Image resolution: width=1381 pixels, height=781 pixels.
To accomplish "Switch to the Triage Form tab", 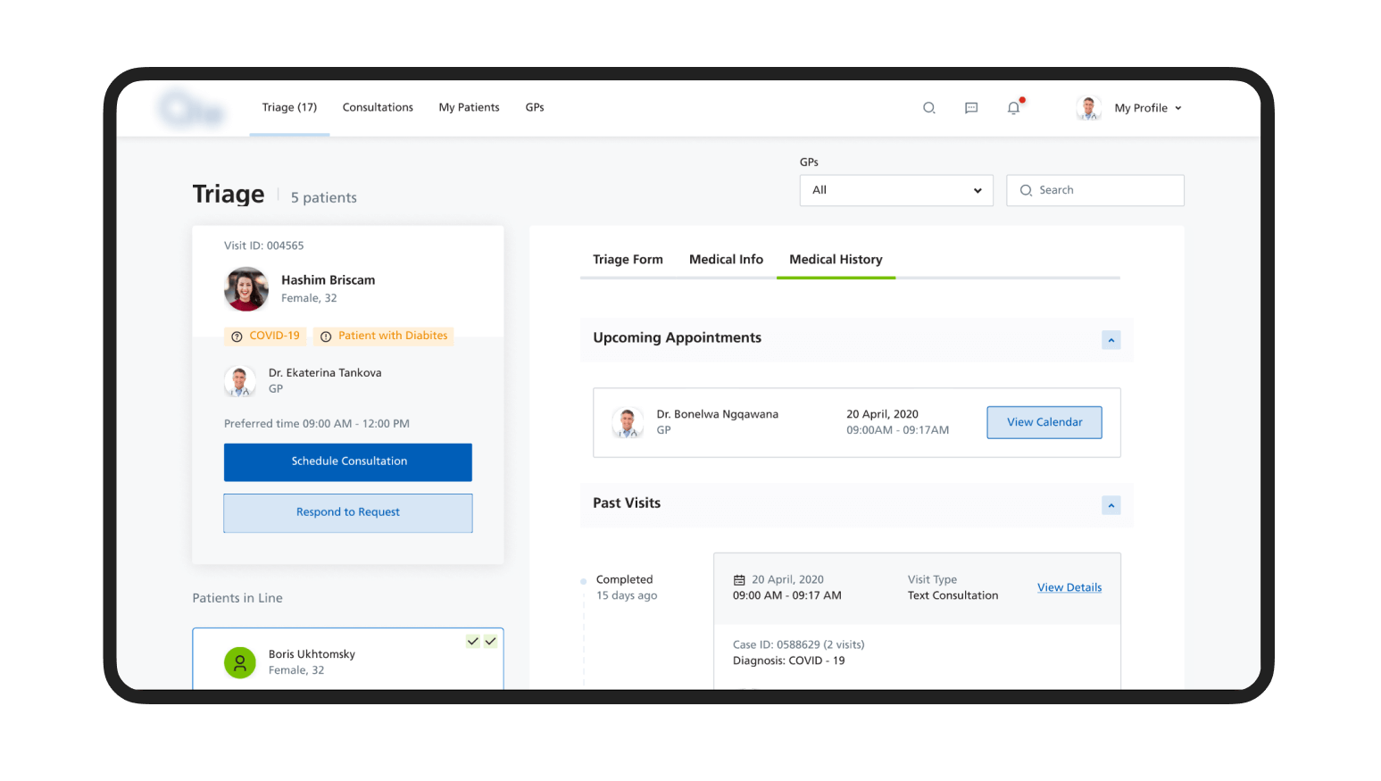I will pos(628,259).
